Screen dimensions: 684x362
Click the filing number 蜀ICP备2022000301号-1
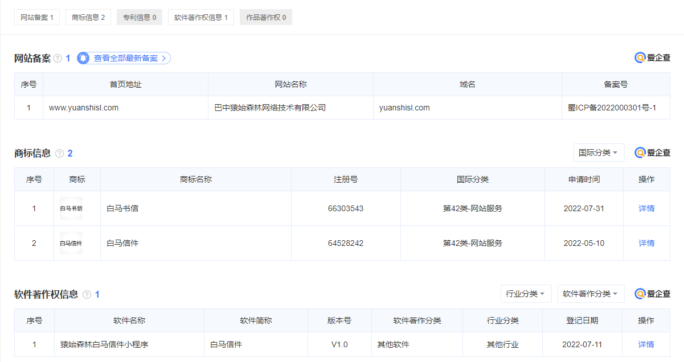click(x=612, y=108)
